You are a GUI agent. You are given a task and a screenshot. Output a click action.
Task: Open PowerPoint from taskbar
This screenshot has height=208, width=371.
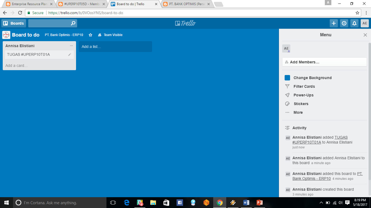[x=260, y=203]
